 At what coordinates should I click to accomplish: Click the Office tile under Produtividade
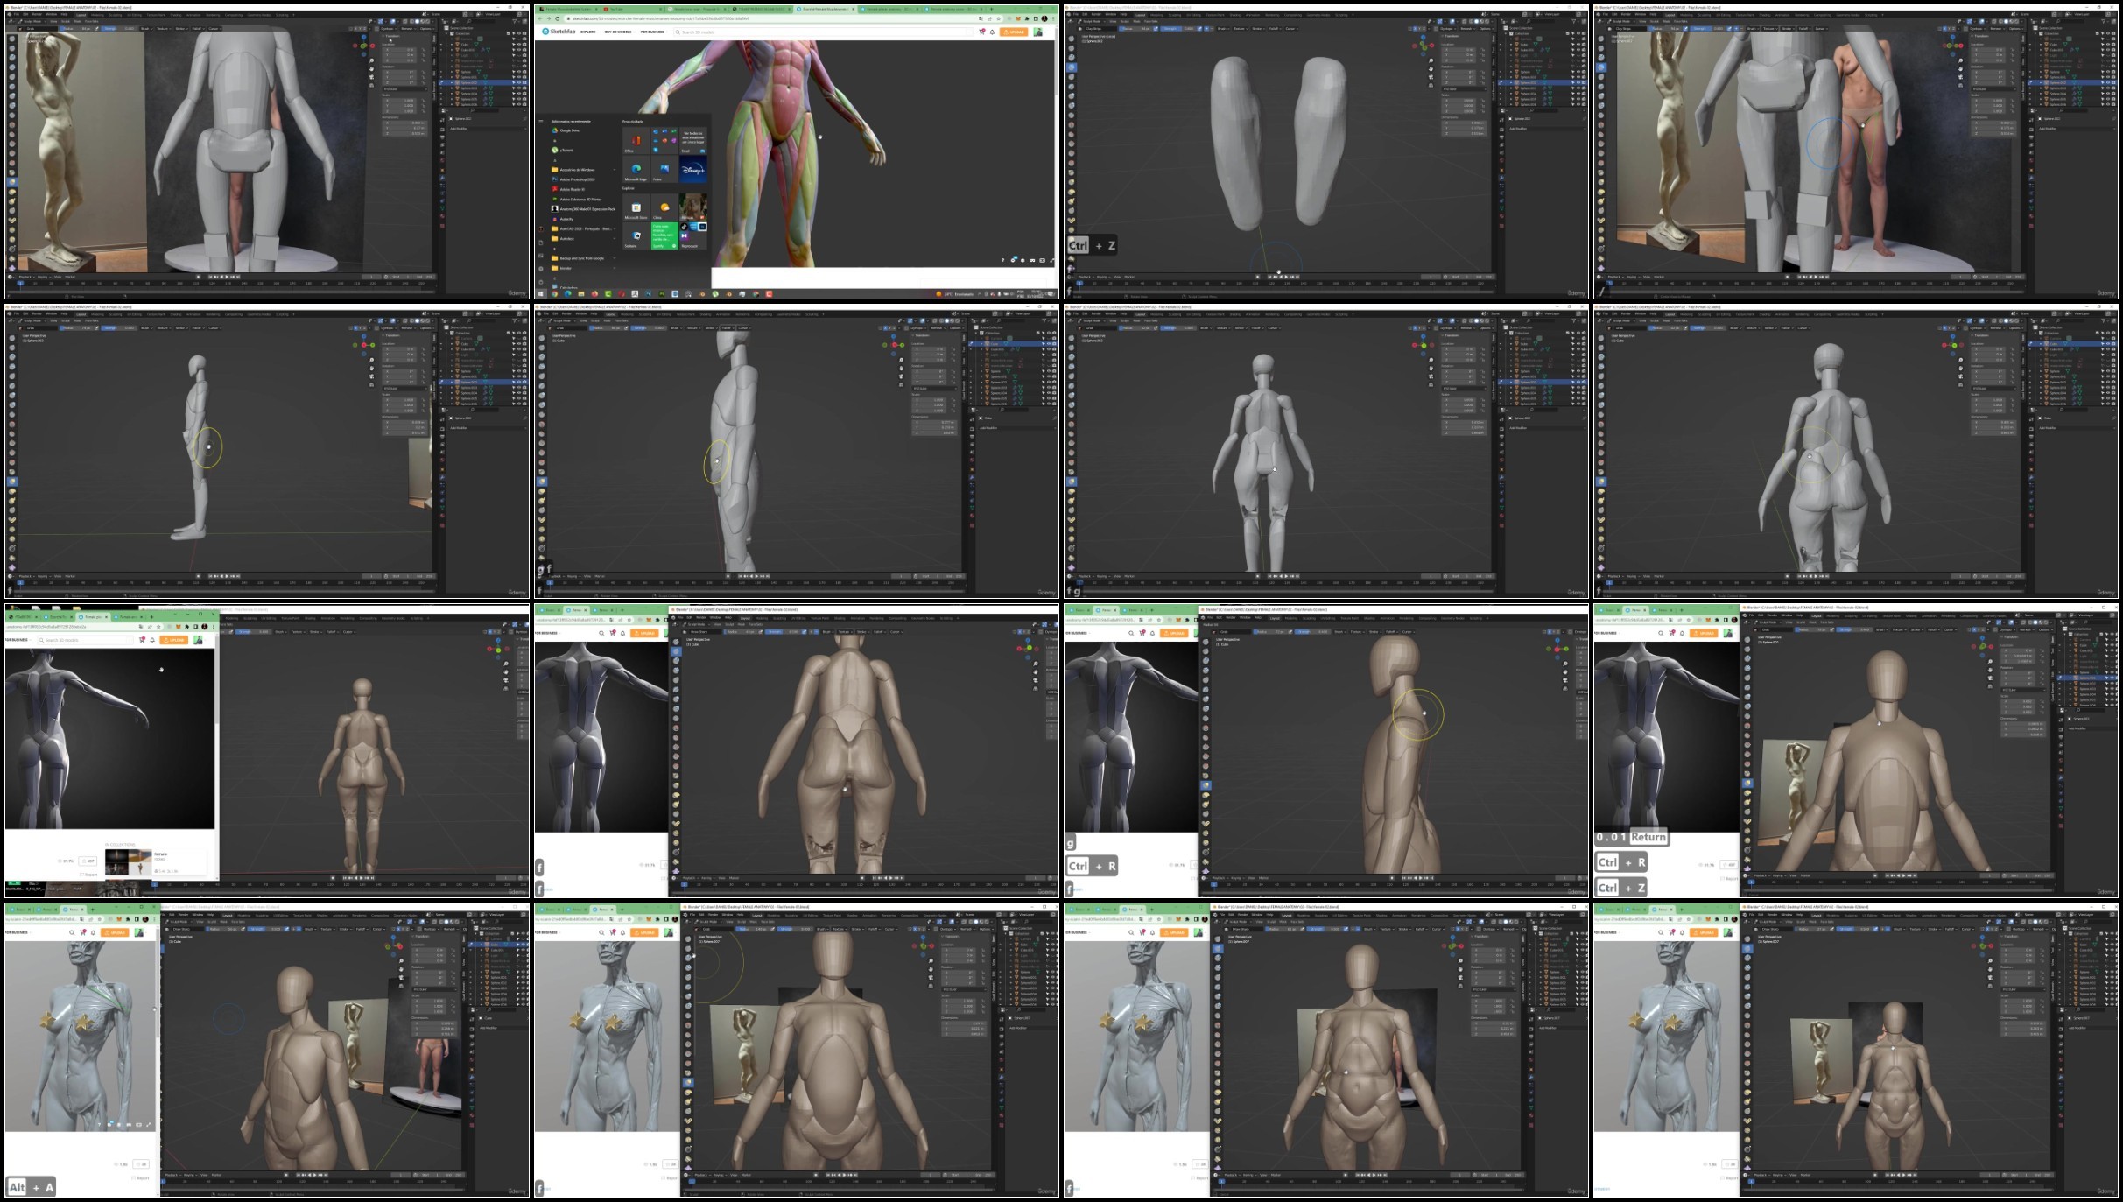click(636, 140)
